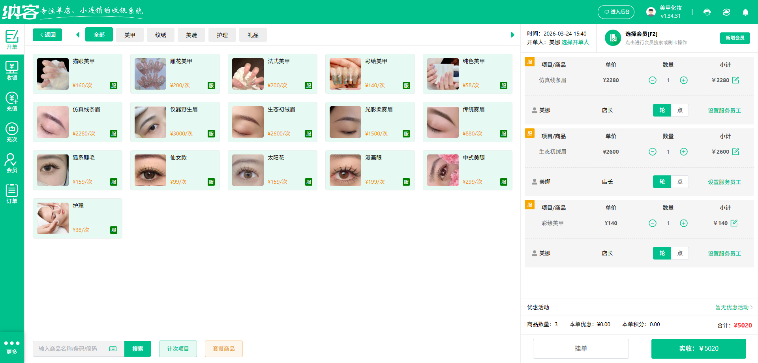Click the 挂单 button to hold order
The height and width of the screenshot is (363, 758).
click(x=581, y=349)
